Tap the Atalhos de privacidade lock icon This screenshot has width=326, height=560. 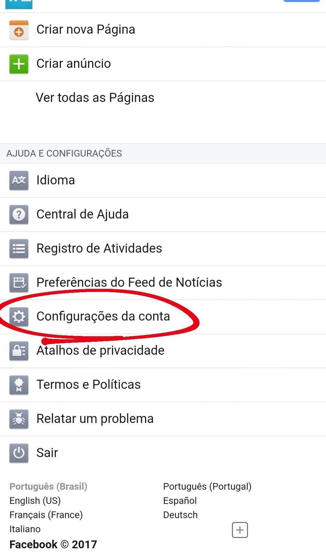click(19, 351)
